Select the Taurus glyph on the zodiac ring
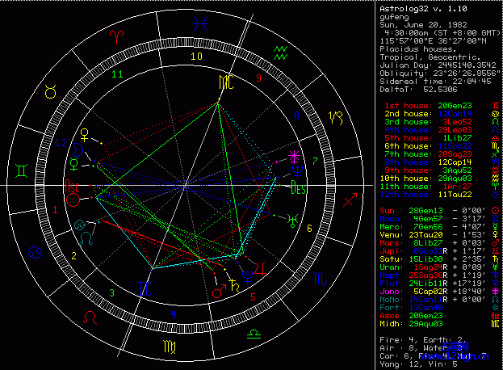 point(51,93)
